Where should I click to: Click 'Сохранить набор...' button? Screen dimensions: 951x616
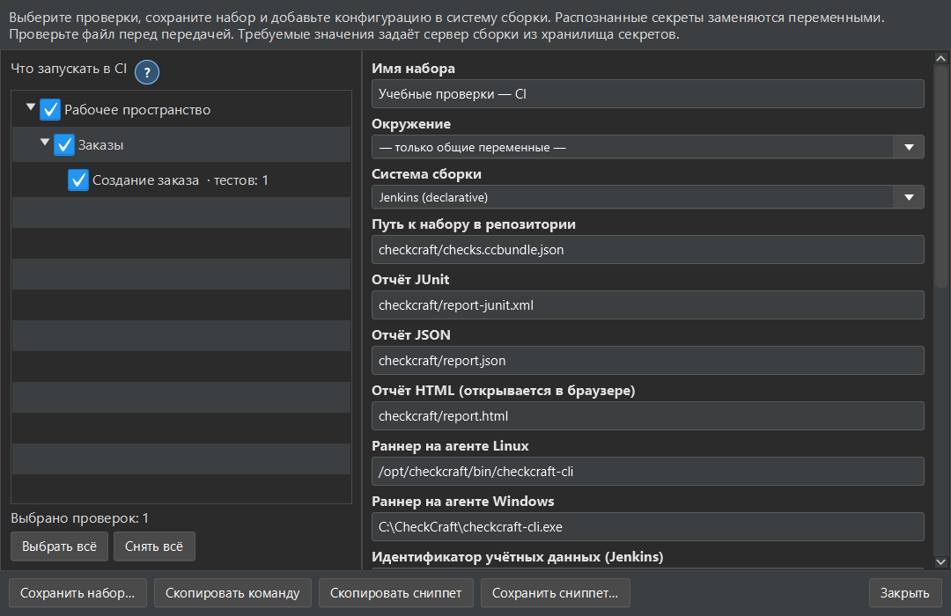pos(77,593)
